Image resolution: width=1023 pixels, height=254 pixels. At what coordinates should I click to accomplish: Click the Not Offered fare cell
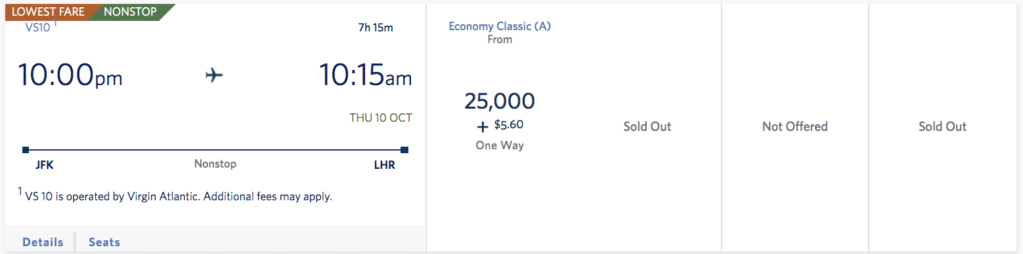coord(794,126)
